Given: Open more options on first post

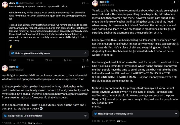Looking at the screenshot, I should (x=87, y=3).
